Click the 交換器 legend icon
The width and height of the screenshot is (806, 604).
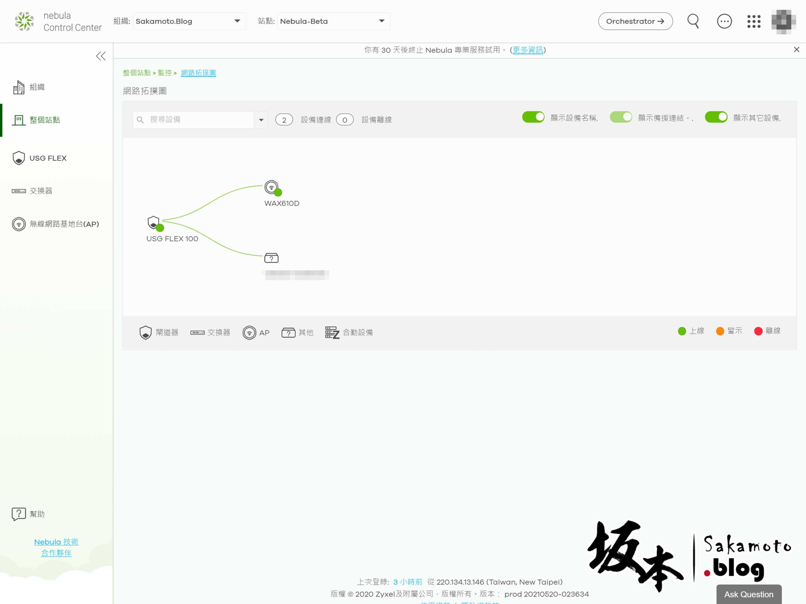(197, 332)
